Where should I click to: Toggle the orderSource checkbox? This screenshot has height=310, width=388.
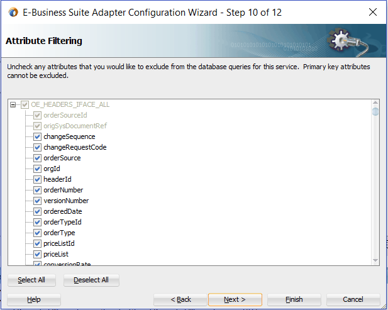pyautogui.click(x=37, y=158)
